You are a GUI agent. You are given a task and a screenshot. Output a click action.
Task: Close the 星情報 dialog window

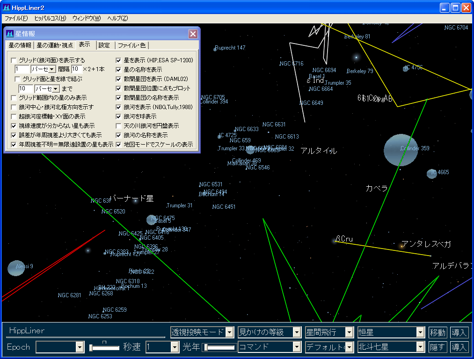(193, 34)
